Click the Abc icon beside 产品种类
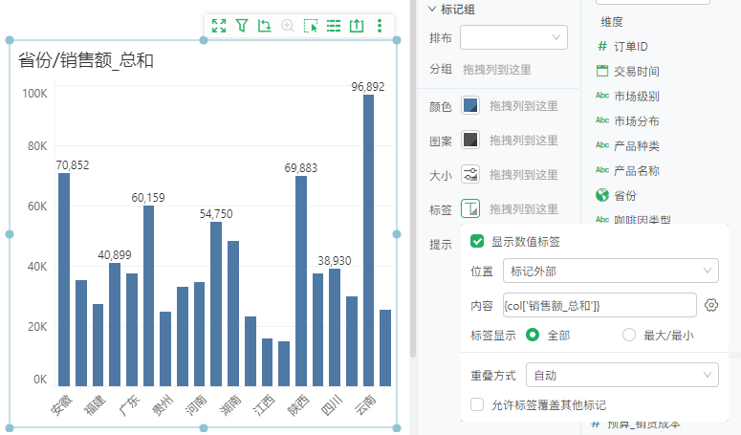The height and width of the screenshot is (435, 741). (x=602, y=145)
